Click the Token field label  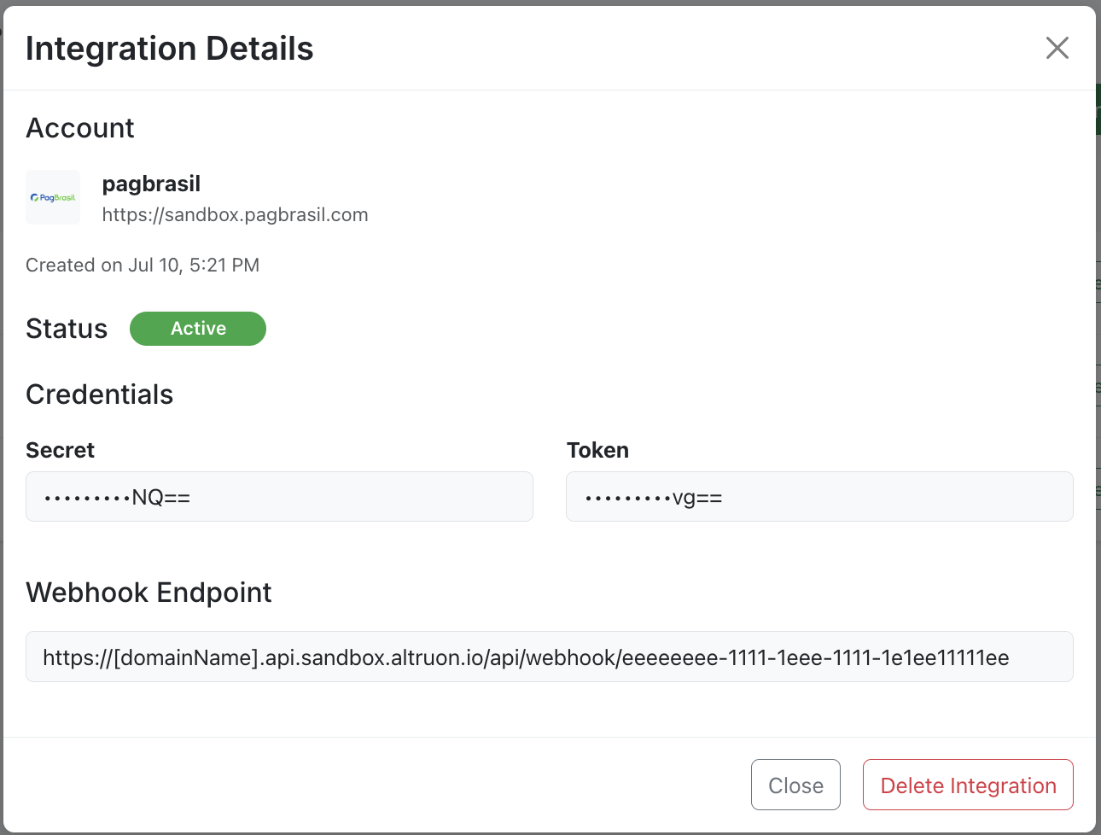tap(597, 450)
